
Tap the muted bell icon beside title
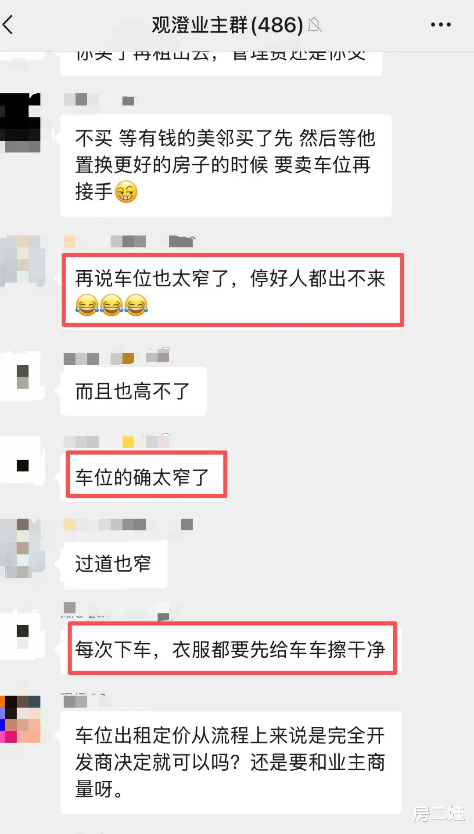(x=315, y=25)
